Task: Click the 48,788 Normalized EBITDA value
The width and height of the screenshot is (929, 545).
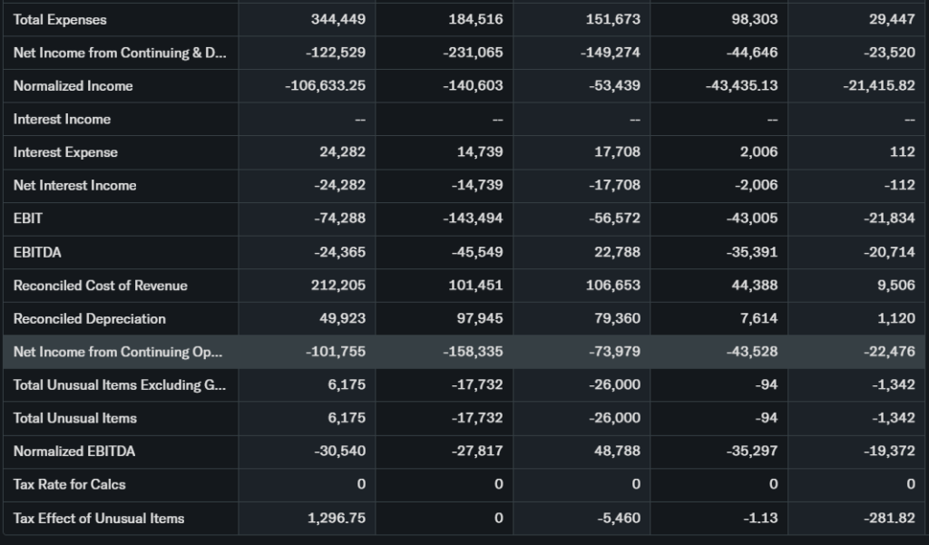Action: (617, 451)
